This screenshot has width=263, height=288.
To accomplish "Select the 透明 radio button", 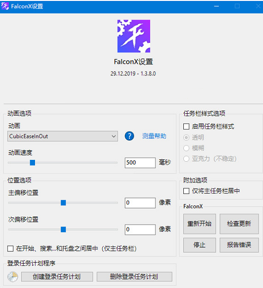I will pos(186,137).
